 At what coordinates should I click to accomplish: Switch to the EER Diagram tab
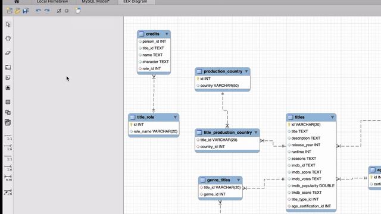pos(135,1)
